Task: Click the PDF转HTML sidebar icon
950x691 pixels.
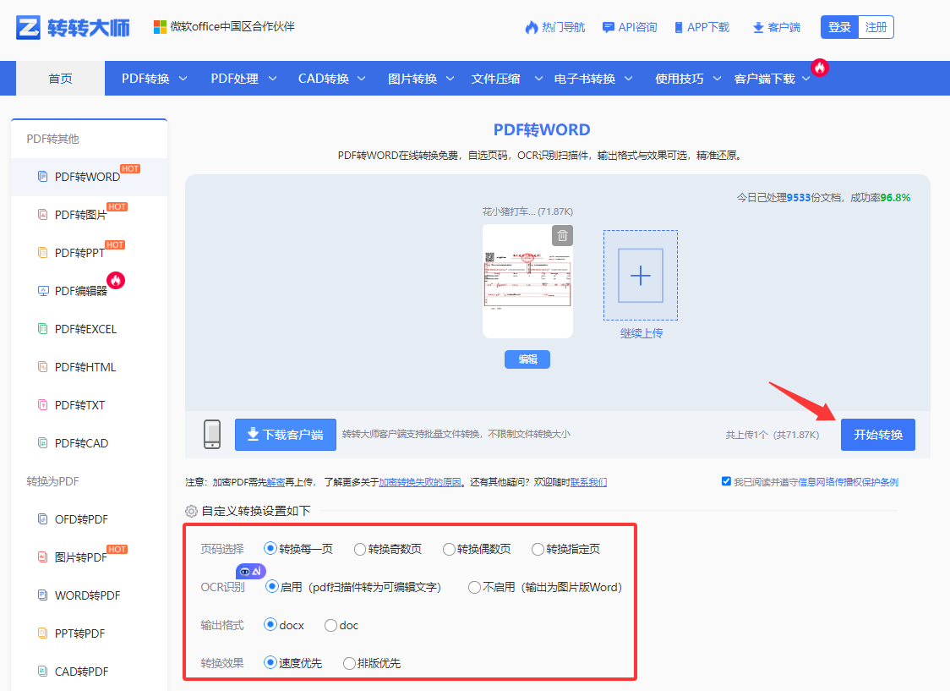Action: click(x=42, y=367)
